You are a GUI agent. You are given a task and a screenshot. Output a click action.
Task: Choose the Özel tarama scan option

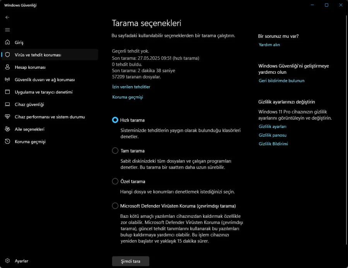point(115,181)
